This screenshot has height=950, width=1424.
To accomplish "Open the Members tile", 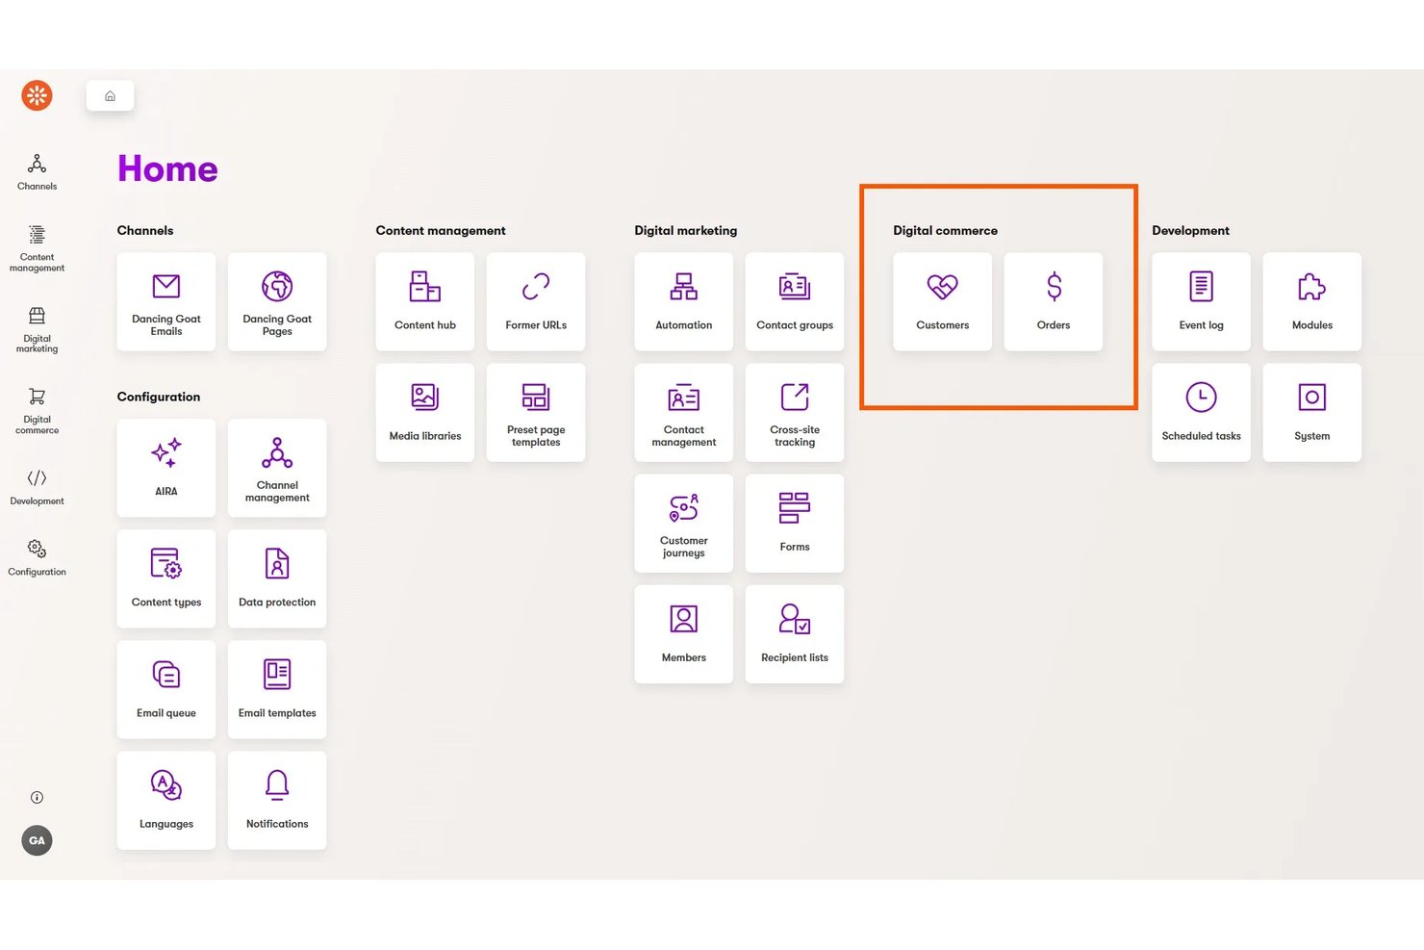I will pos(684,633).
